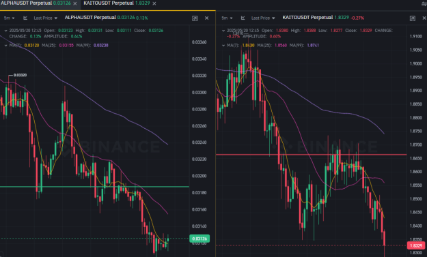The height and width of the screenshot is (257, 427).
Task: Click the MA(99) 1.8741 value on KAITOUSDT
Action: [313, 46]
